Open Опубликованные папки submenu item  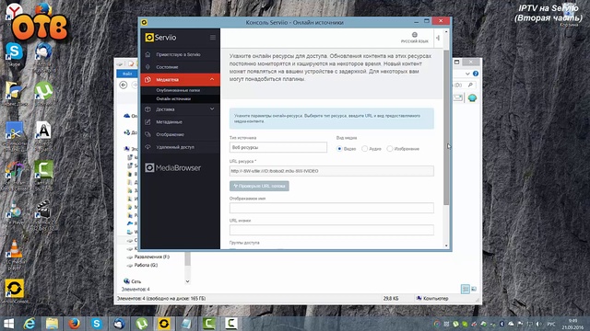178,90
